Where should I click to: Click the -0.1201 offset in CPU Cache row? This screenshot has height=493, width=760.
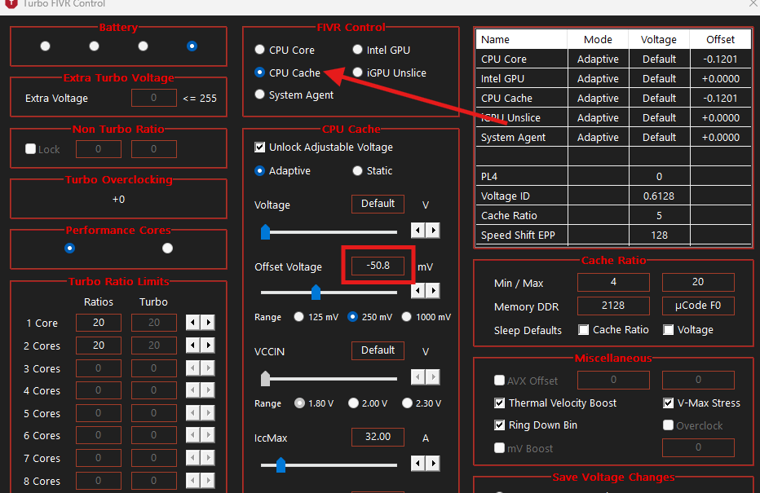coord(720,99)
